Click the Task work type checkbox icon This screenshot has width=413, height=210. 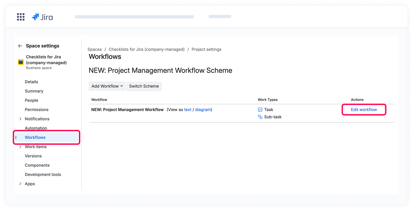pyautogui.click(x=260, y=110)
